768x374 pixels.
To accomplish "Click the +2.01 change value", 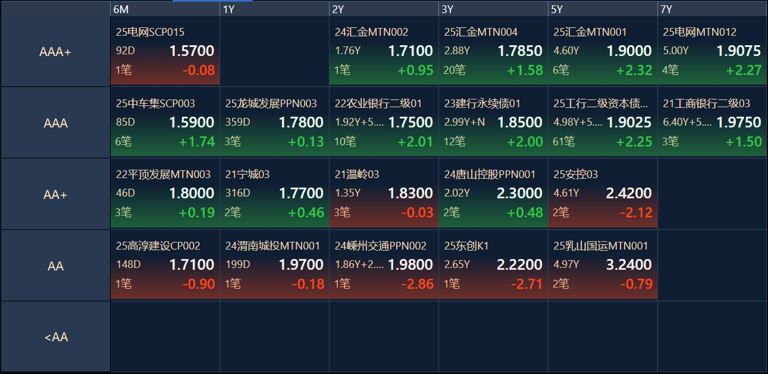I will coord(415,142).
